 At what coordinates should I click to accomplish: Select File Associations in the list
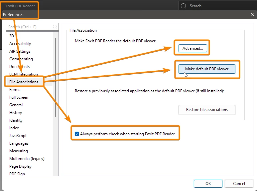pyautogui.click(x=24, y=82)
